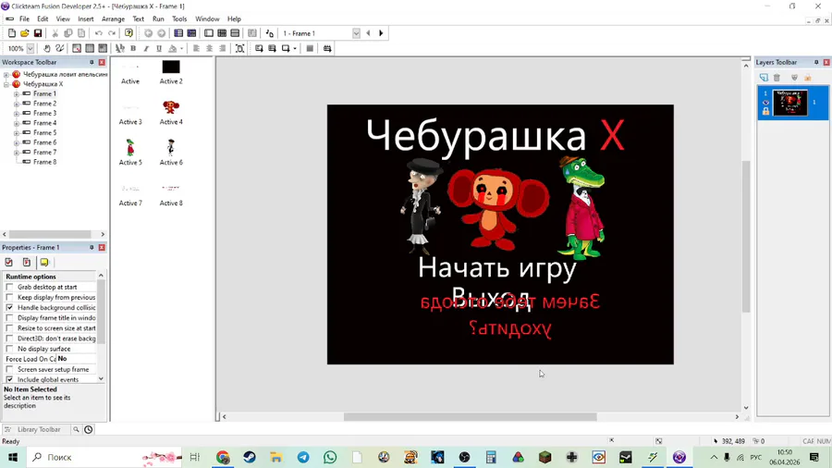Check Resize to screen size at start
Viewport: 832px width, 468px height.
pos(9,328)
